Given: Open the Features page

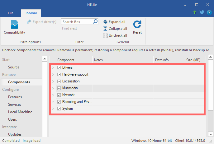Looking at the screenshot, I should click(x=15, y=97).
